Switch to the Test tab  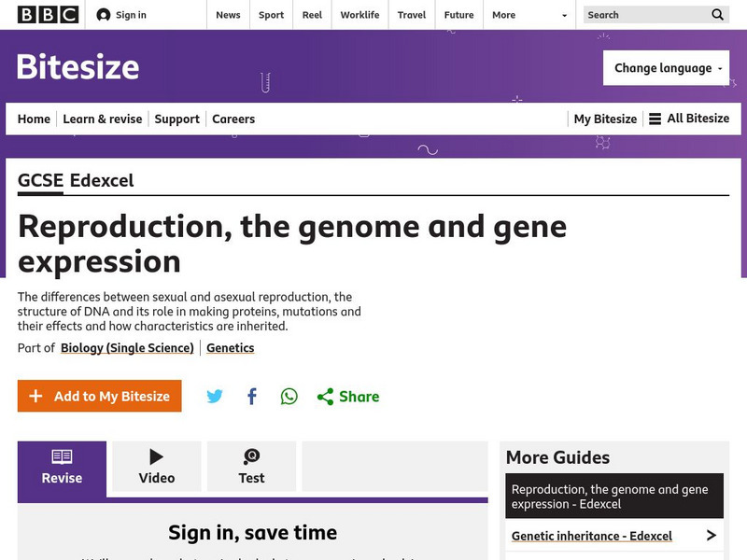tap(251, 466)
